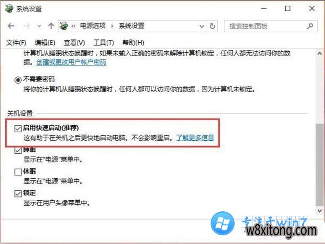Screen dimensions: 325x244
Task: Open the 工具(T) menu
Action: tap(104, 43)
